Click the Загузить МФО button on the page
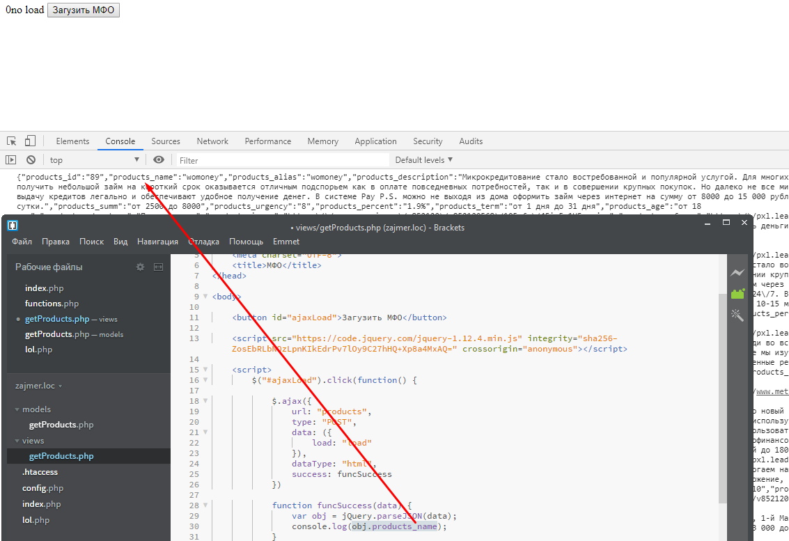The width and height of the screenshot is (789, 541). click(x=84, y=10)
